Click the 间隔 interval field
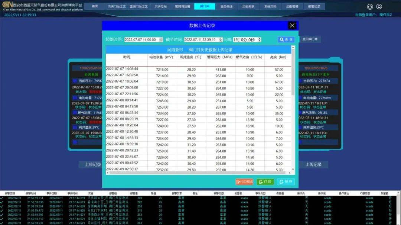This screenshot has height=225, width=401. tap(245, 40)
